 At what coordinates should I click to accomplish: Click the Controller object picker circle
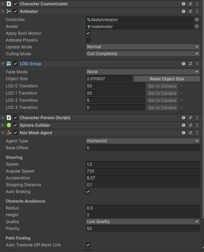[x=197, y=19]
